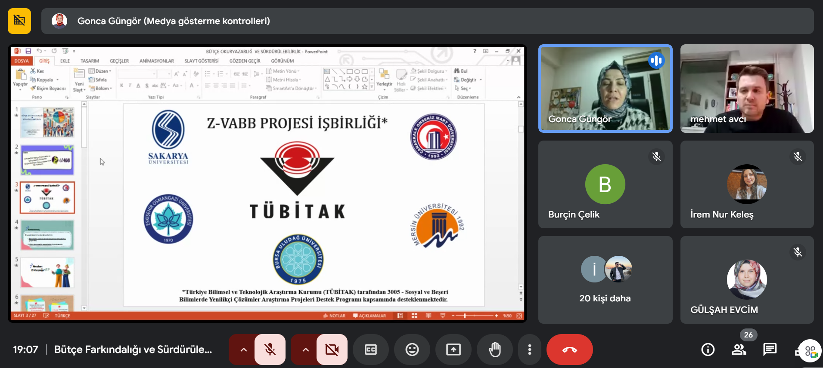This screenshot has width=823, height=368.
Task: Open Bölüm section dropdown
Action: [101, 88]
